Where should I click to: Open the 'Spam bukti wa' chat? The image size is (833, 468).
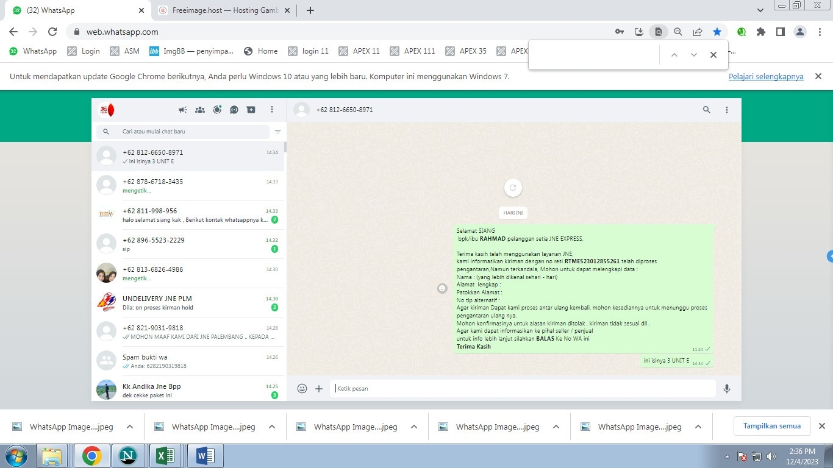[188, 361]
